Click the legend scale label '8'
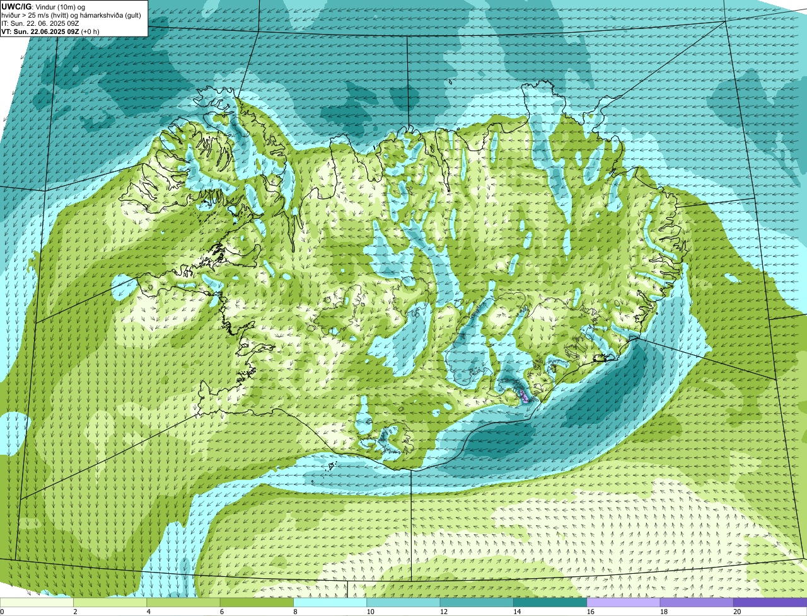 tap(295, 612)
